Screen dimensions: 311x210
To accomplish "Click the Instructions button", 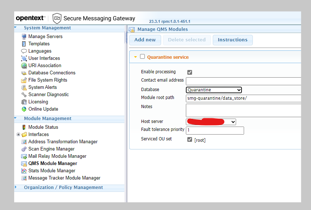I will [x=232, y=40].
